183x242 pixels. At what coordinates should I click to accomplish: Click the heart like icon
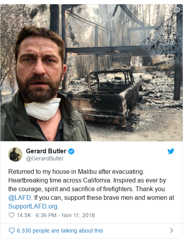pyautogui.click(x=11, y=215)
